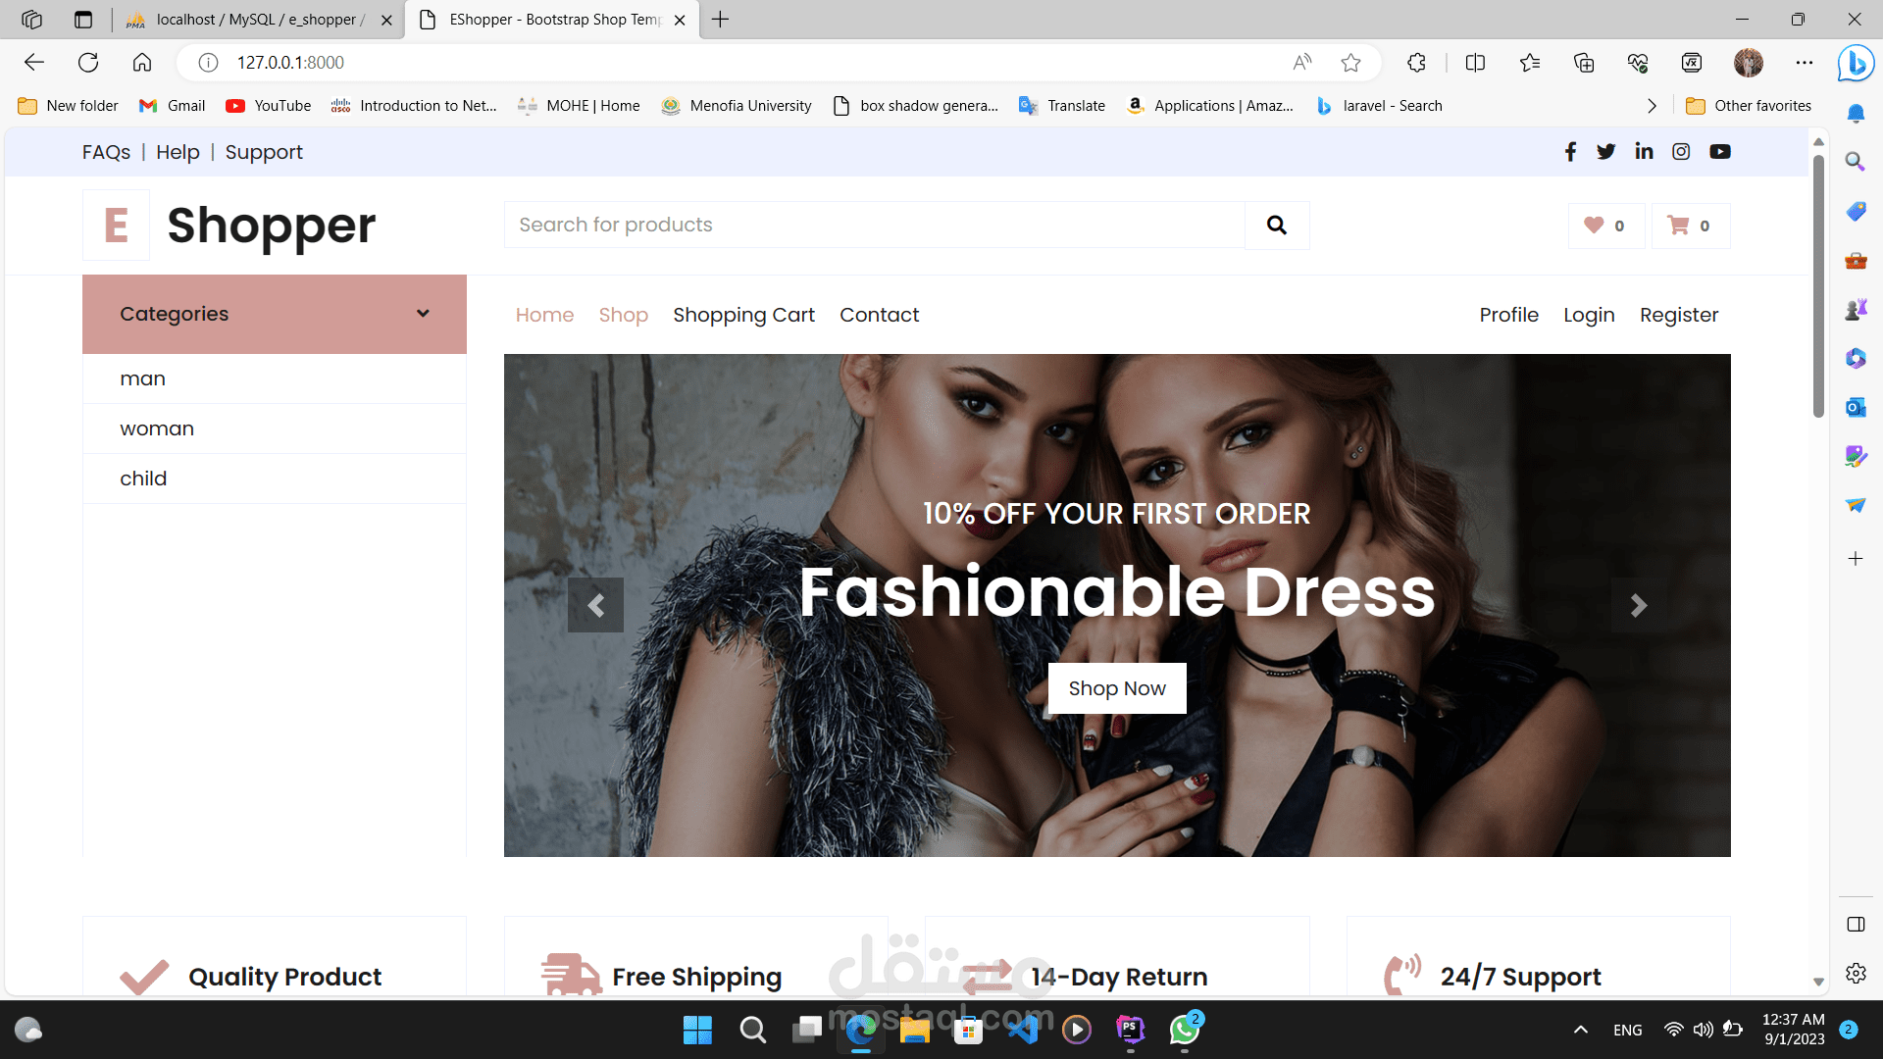Click the search magnifier button

[1277, 225]
